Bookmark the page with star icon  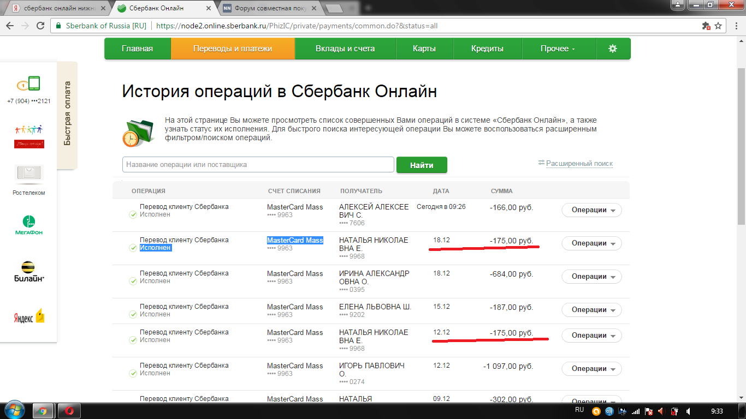point(719,26)
